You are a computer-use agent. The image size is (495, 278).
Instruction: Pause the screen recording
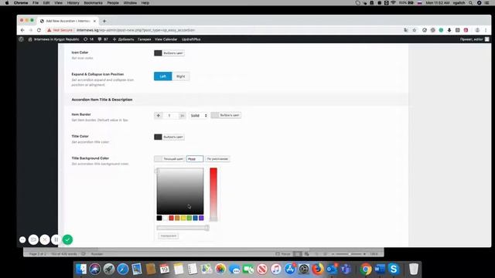(56, 240)
